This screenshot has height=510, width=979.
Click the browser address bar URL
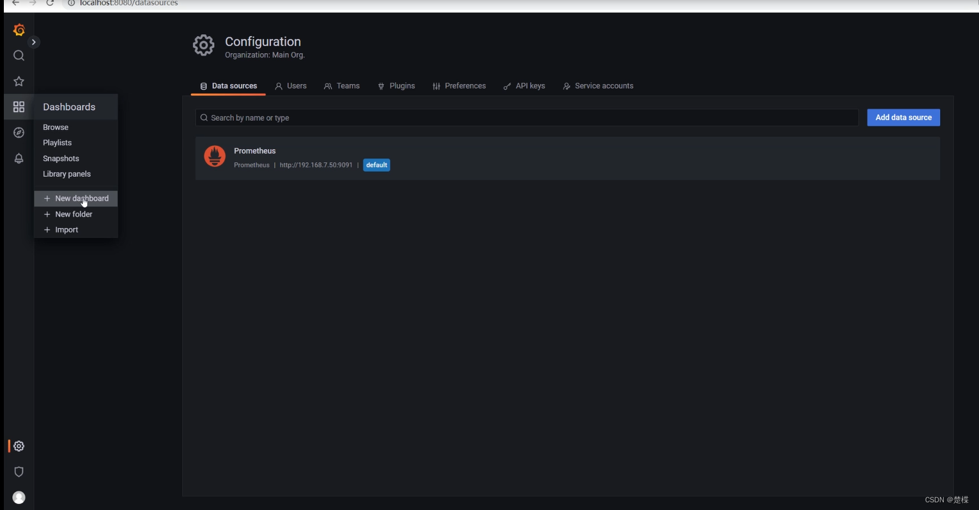[x=129, y=3]
